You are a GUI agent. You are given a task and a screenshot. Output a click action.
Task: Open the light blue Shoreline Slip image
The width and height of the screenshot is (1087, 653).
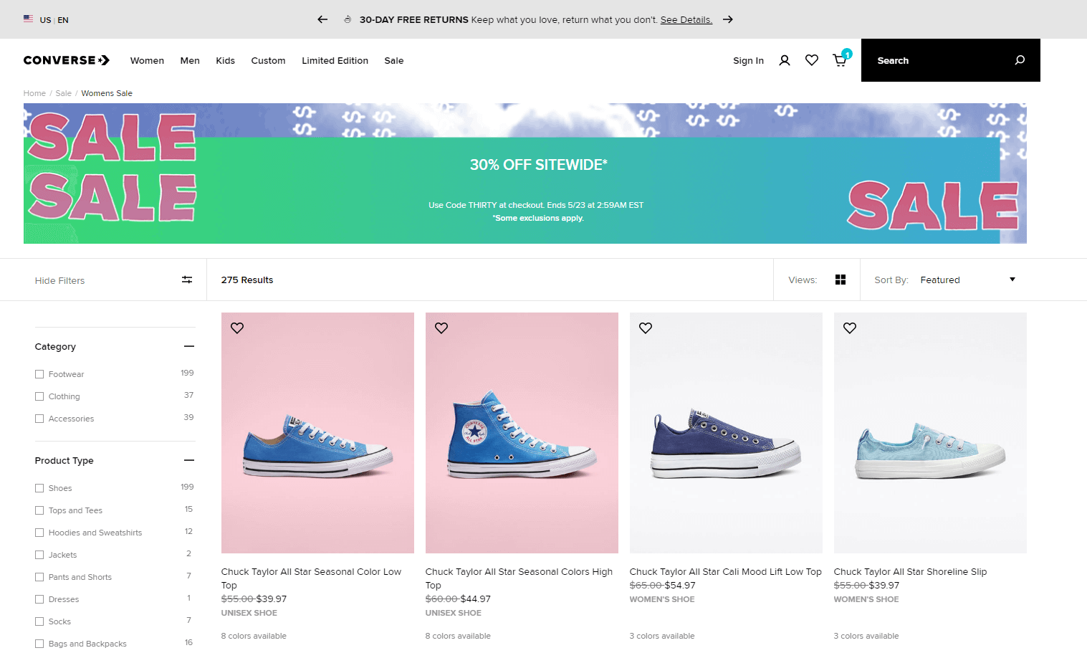(x=930, y=433)
